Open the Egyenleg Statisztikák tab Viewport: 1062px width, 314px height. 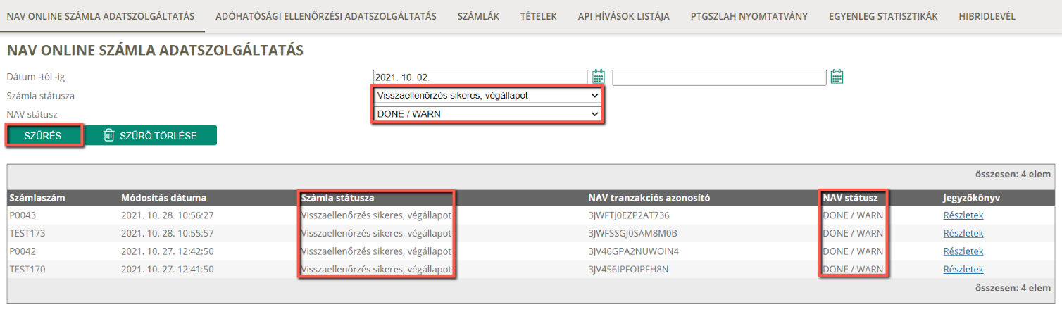[883, 15]
